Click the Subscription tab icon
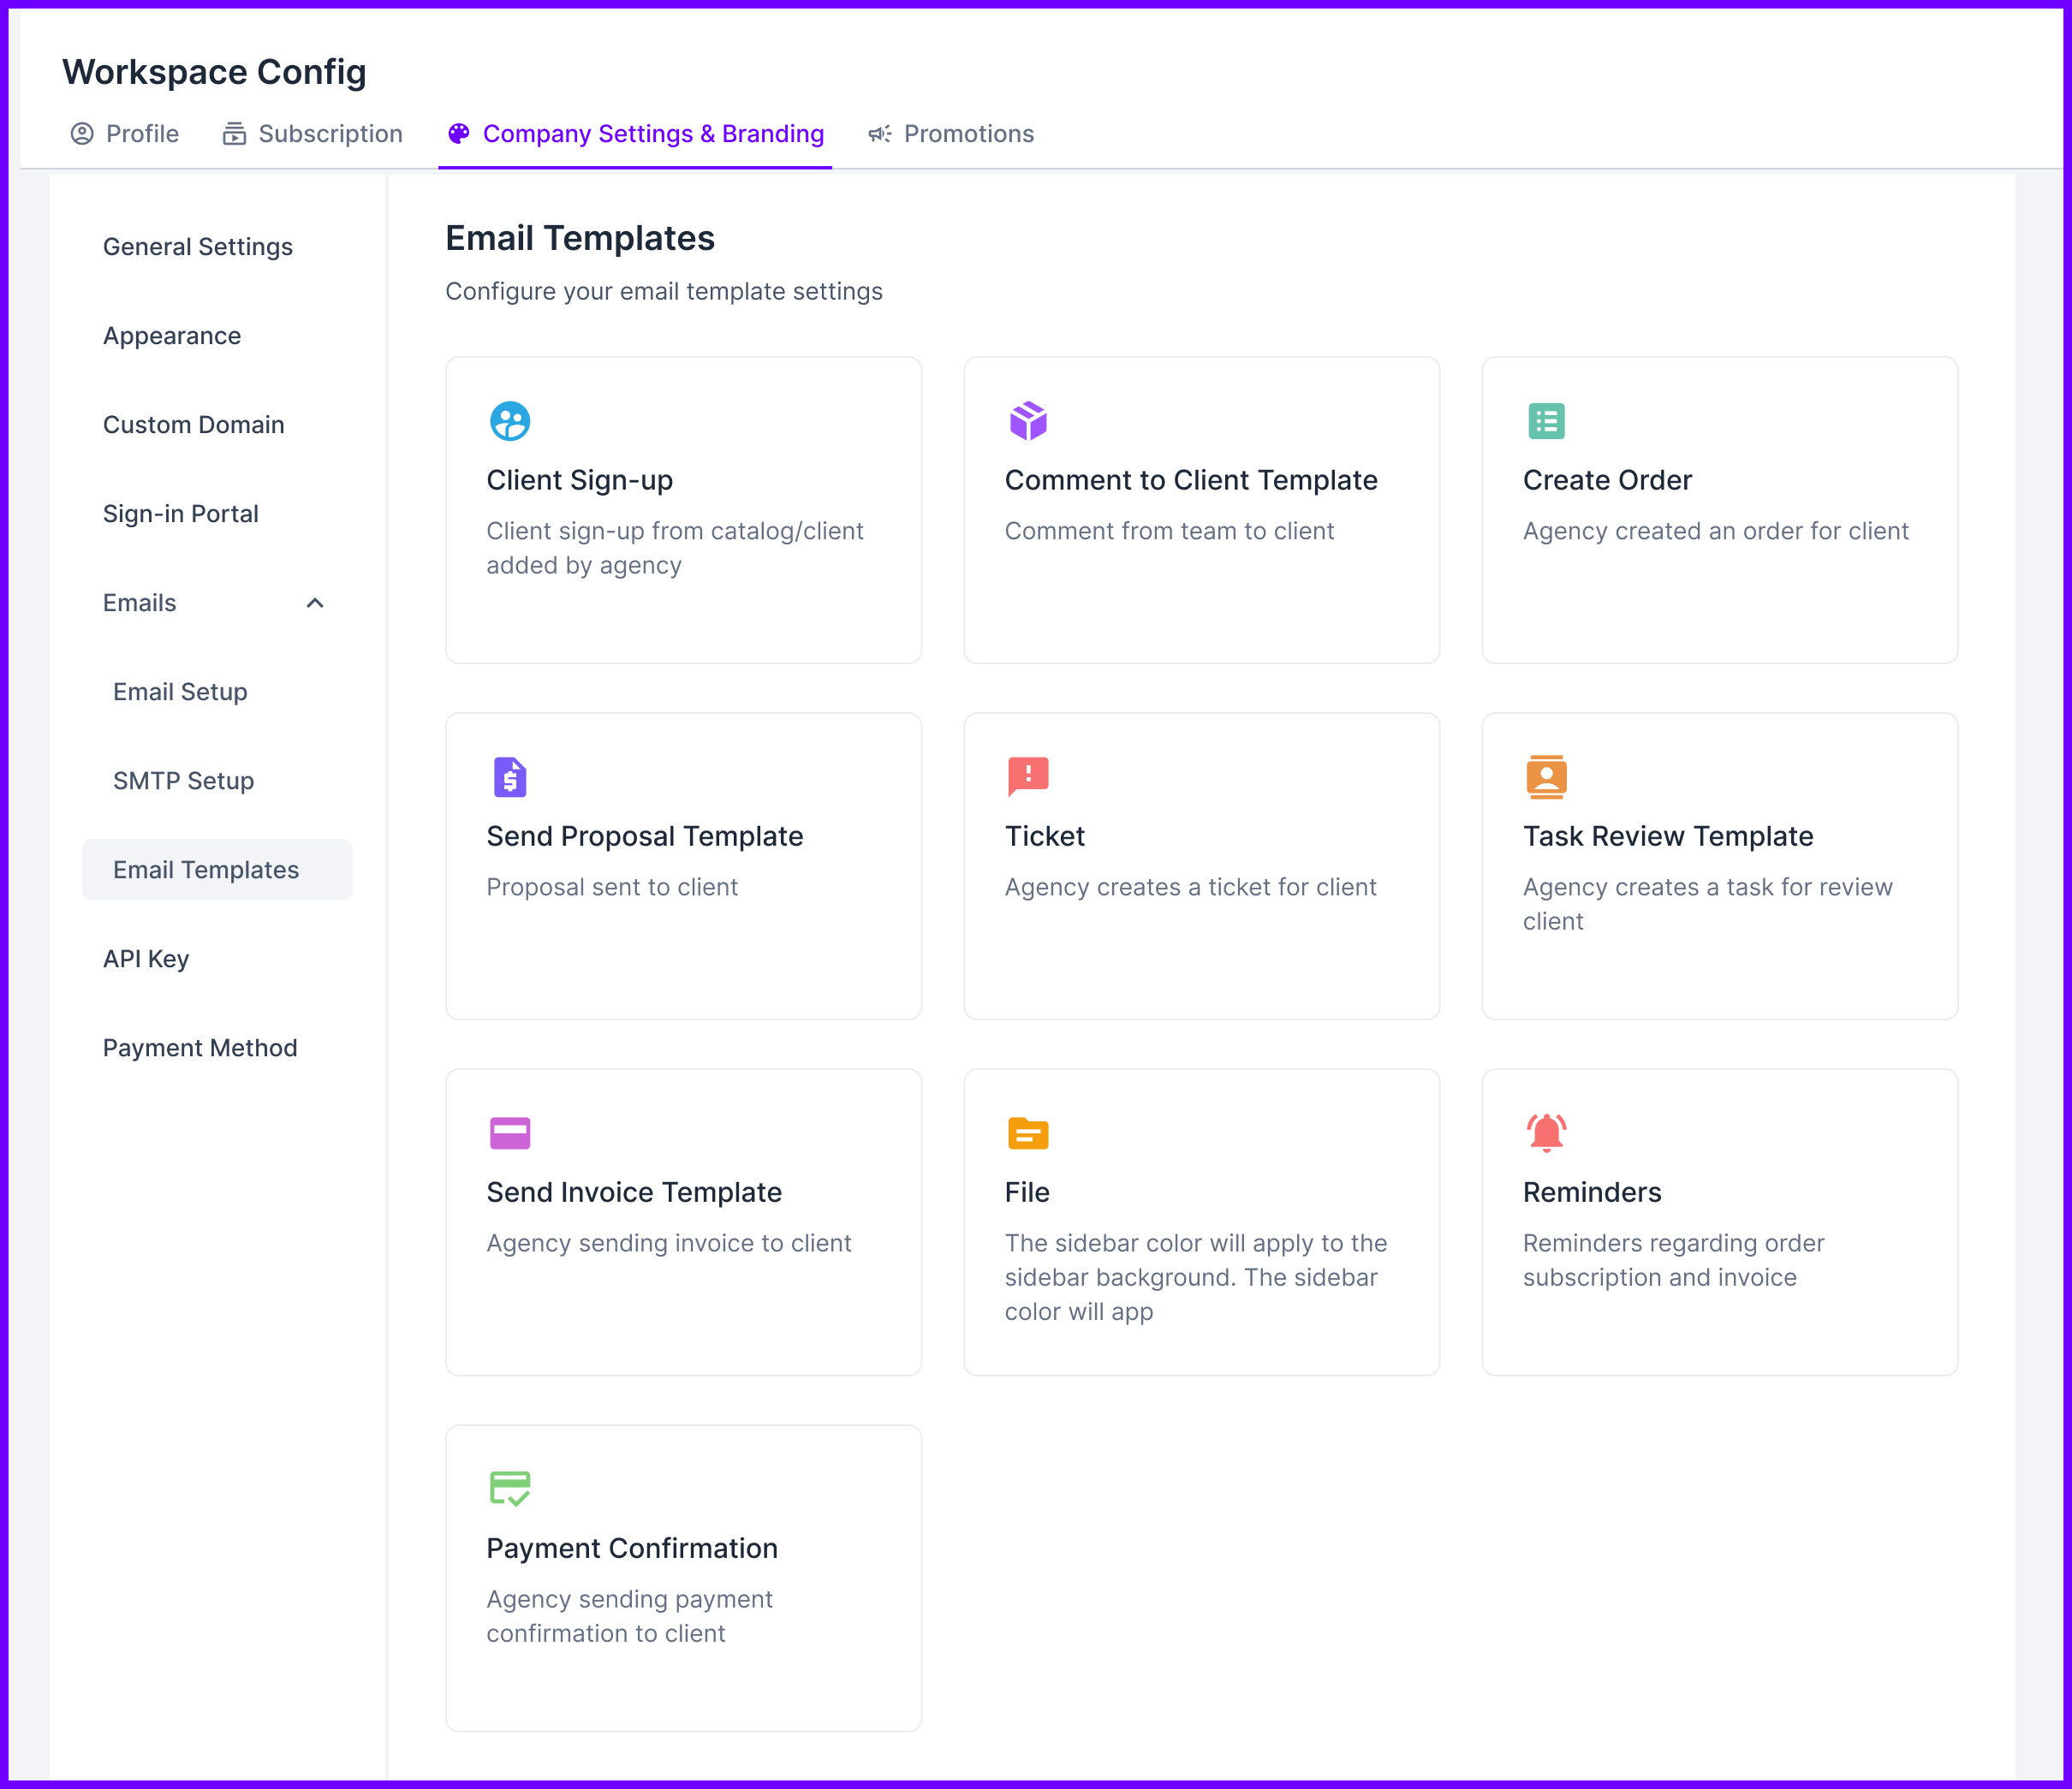The image size is (2072, 1789). (233, 133)
